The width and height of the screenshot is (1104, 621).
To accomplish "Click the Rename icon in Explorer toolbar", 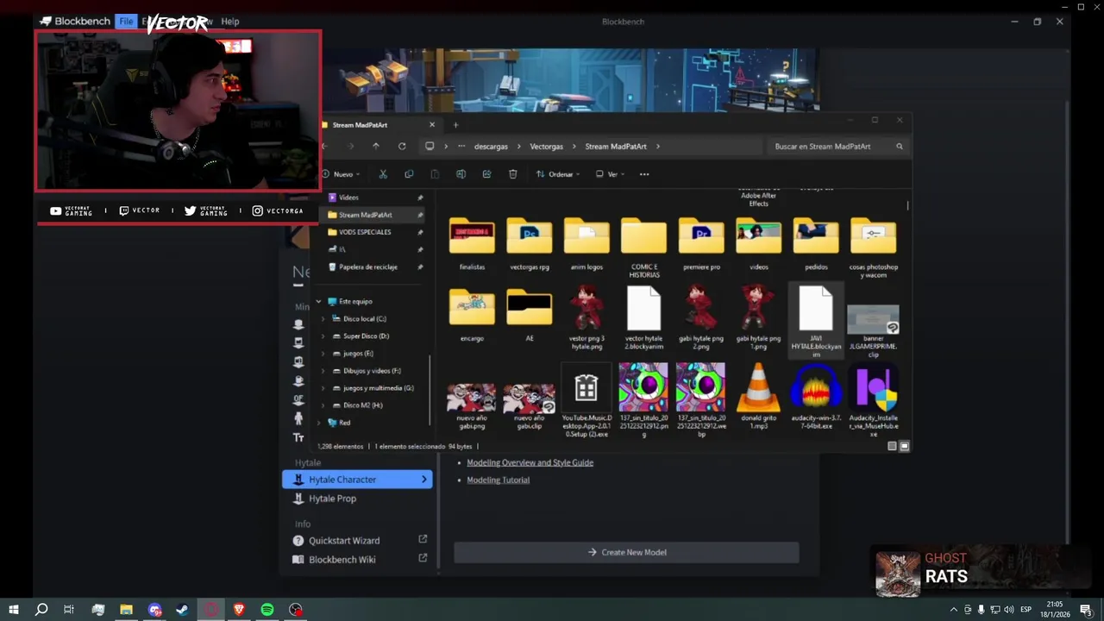I will pyautogui.click(x=461, y=174).
